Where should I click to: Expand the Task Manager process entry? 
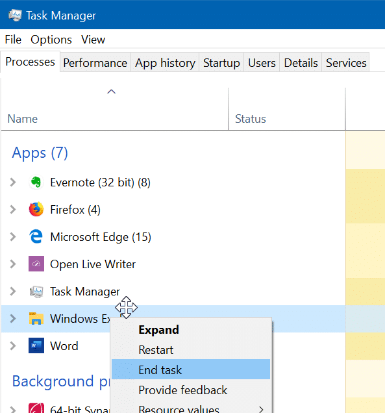pyautogui.click(x=12, y=292)
